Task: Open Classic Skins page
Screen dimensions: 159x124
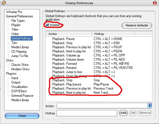Action: click(20, 65)
